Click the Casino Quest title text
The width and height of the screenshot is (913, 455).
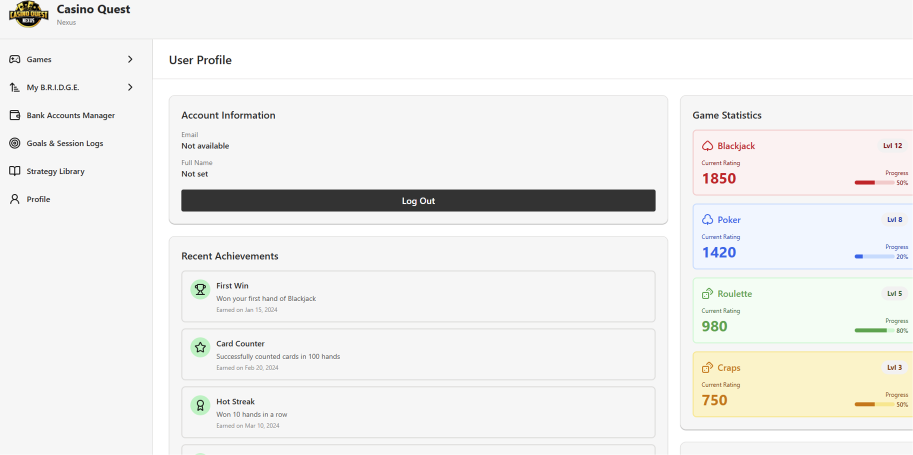point(93,9)
